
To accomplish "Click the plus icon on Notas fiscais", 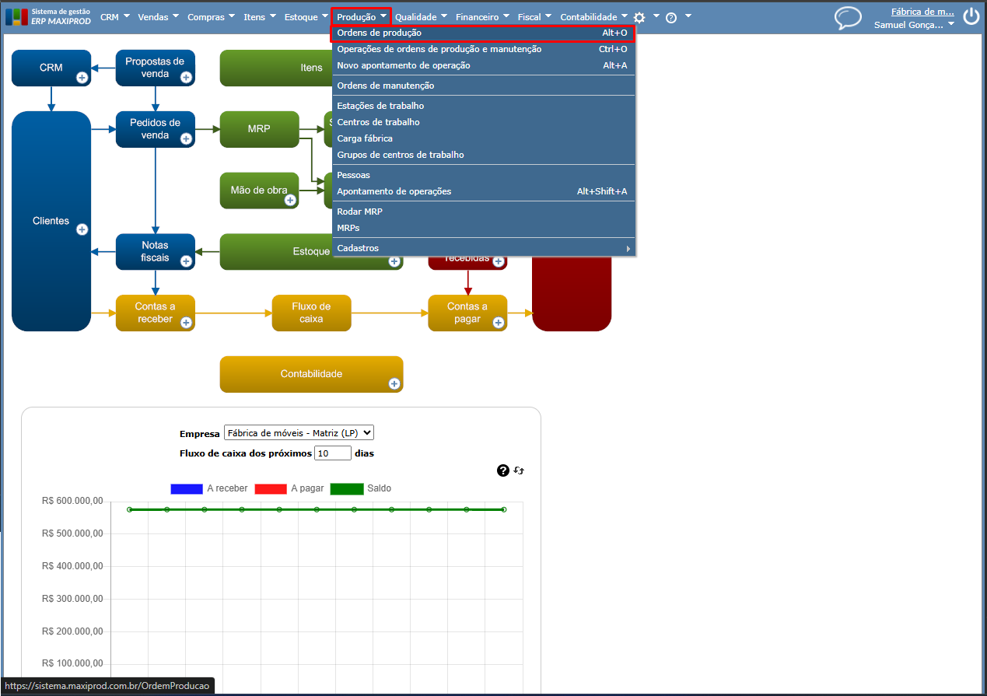I will click(x=186, y=261).
